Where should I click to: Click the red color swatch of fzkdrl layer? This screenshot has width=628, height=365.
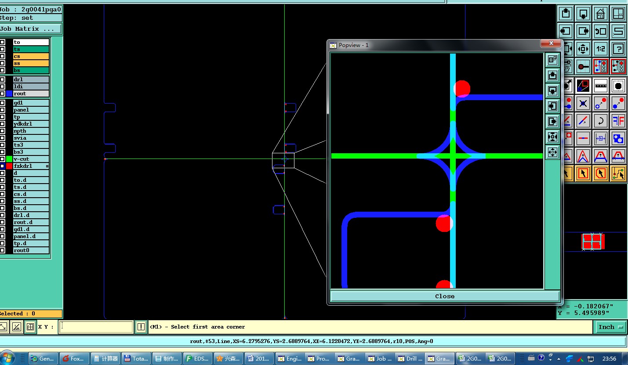[x=9, y=166]
